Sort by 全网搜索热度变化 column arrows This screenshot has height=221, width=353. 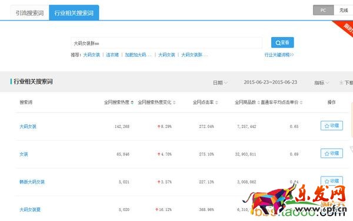(x=174, y=103)
